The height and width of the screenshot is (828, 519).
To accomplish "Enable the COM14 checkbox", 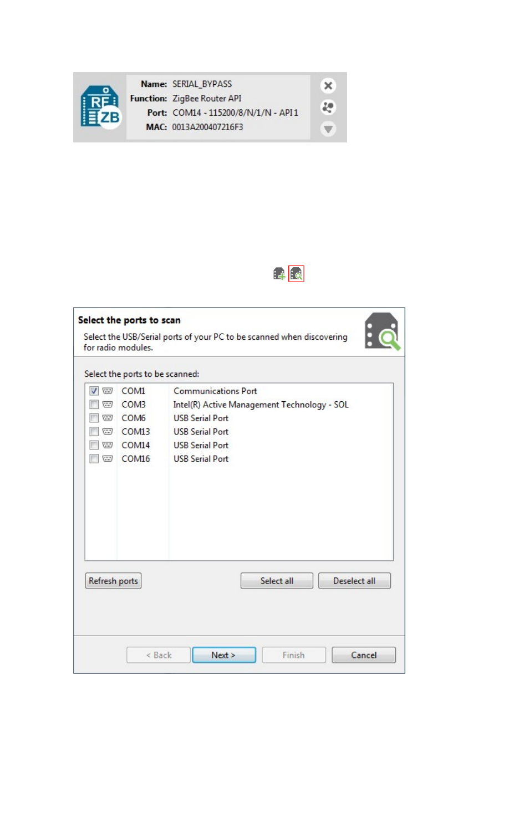I will pyautogui.click(x=94, y=446).
